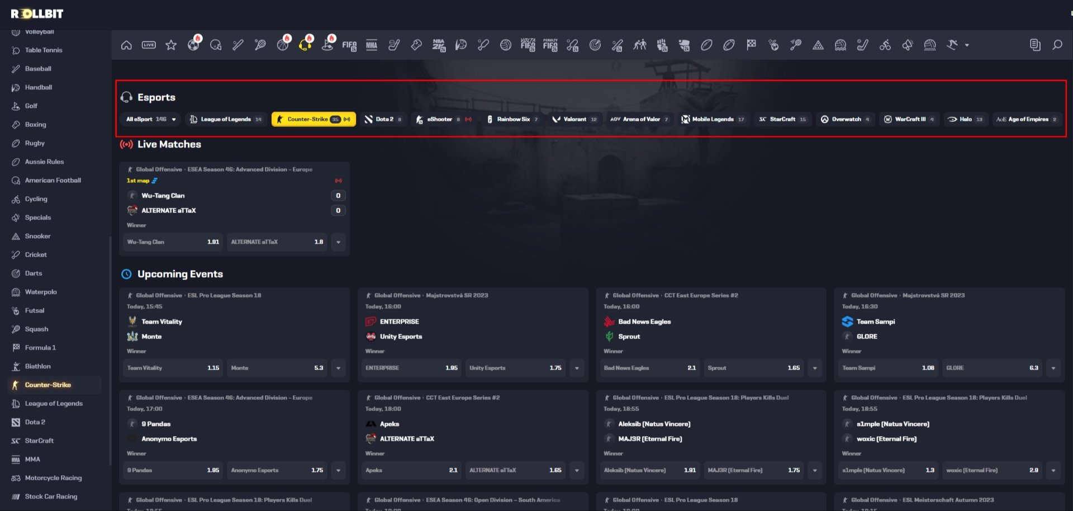Open the All eSport dropdown

pos(151,119)
